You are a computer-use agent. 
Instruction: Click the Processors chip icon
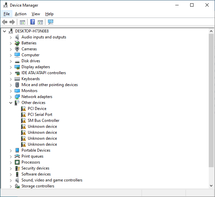(17, 162)
